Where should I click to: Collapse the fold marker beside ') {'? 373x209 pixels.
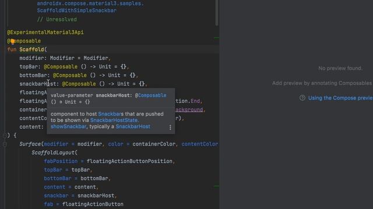[x=5, y=135]
